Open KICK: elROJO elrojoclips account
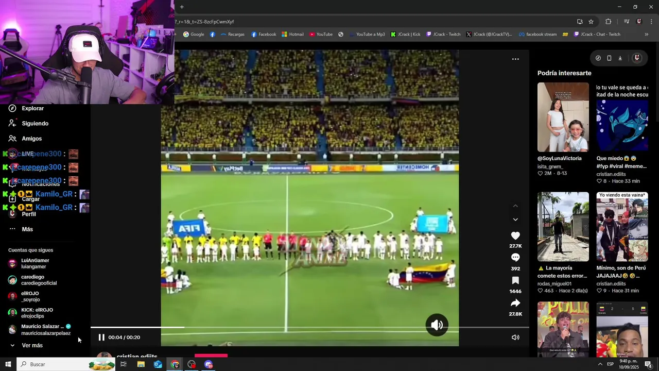This screenshot has width=659, height=371. [x=37, y=313]
